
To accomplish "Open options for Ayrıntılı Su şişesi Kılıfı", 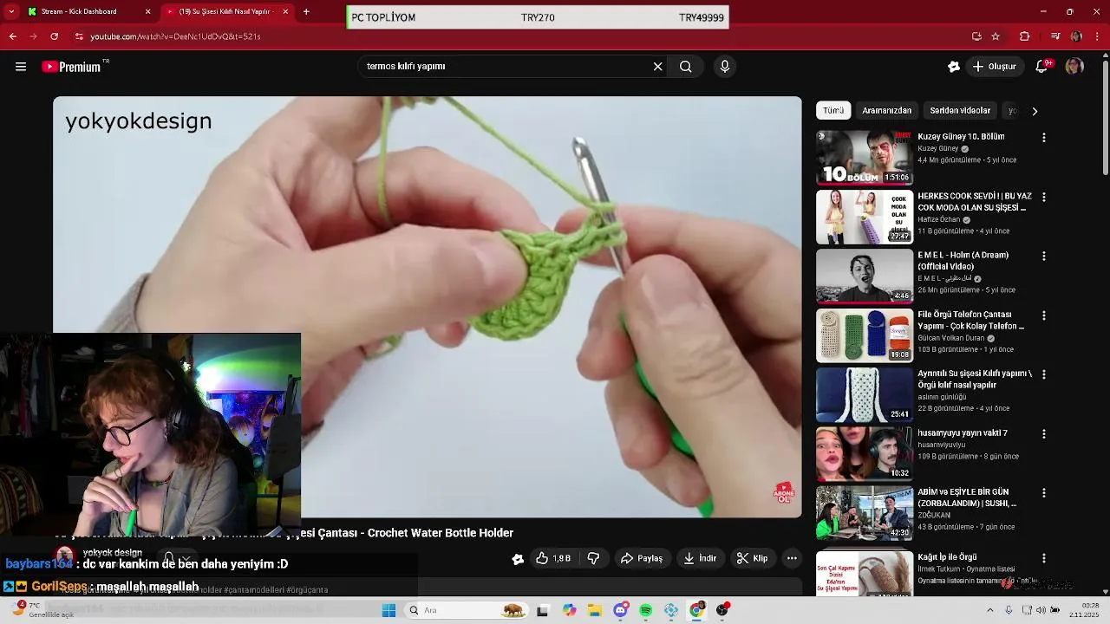I will [x=1044, y=374].
